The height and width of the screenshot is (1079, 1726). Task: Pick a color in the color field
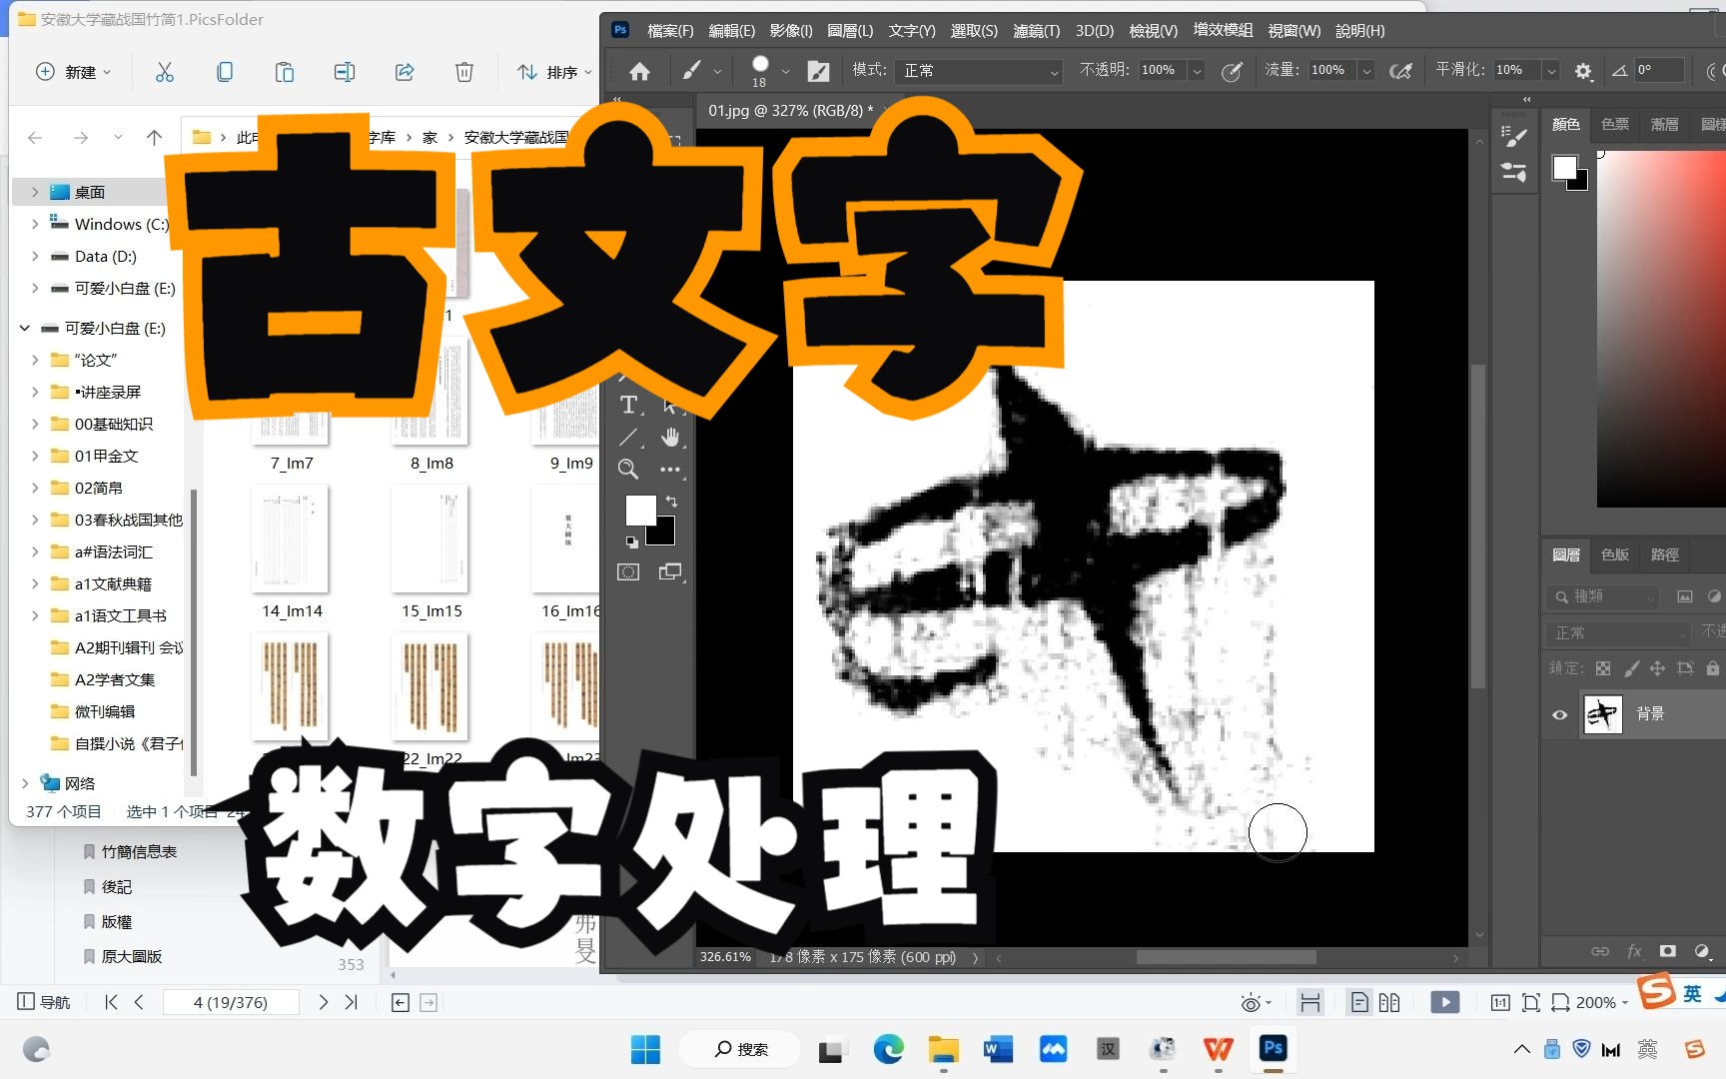click(x=1661, y=330)
